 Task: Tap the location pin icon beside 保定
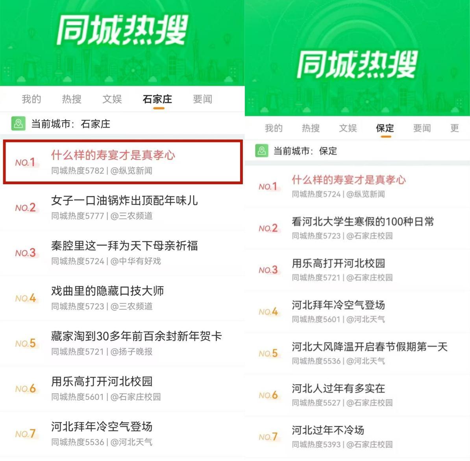[262, 150]
